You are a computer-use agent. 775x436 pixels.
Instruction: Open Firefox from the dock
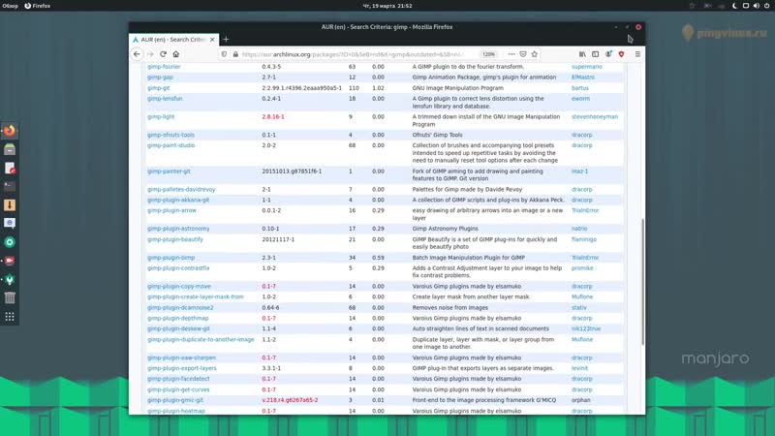(x=10, y=131)
